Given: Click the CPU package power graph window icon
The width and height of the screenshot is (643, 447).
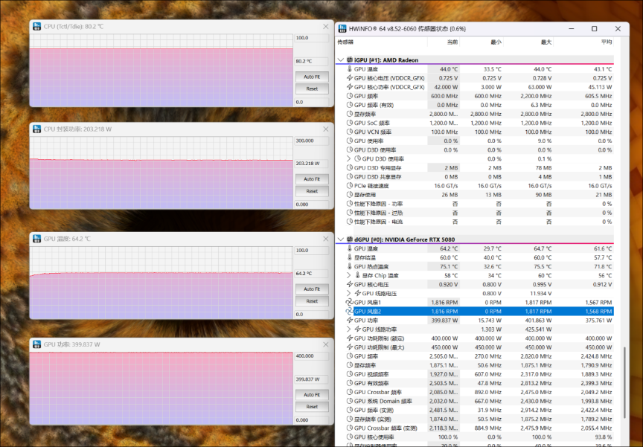Looking at the screenshot, I should tap(37, 129).
